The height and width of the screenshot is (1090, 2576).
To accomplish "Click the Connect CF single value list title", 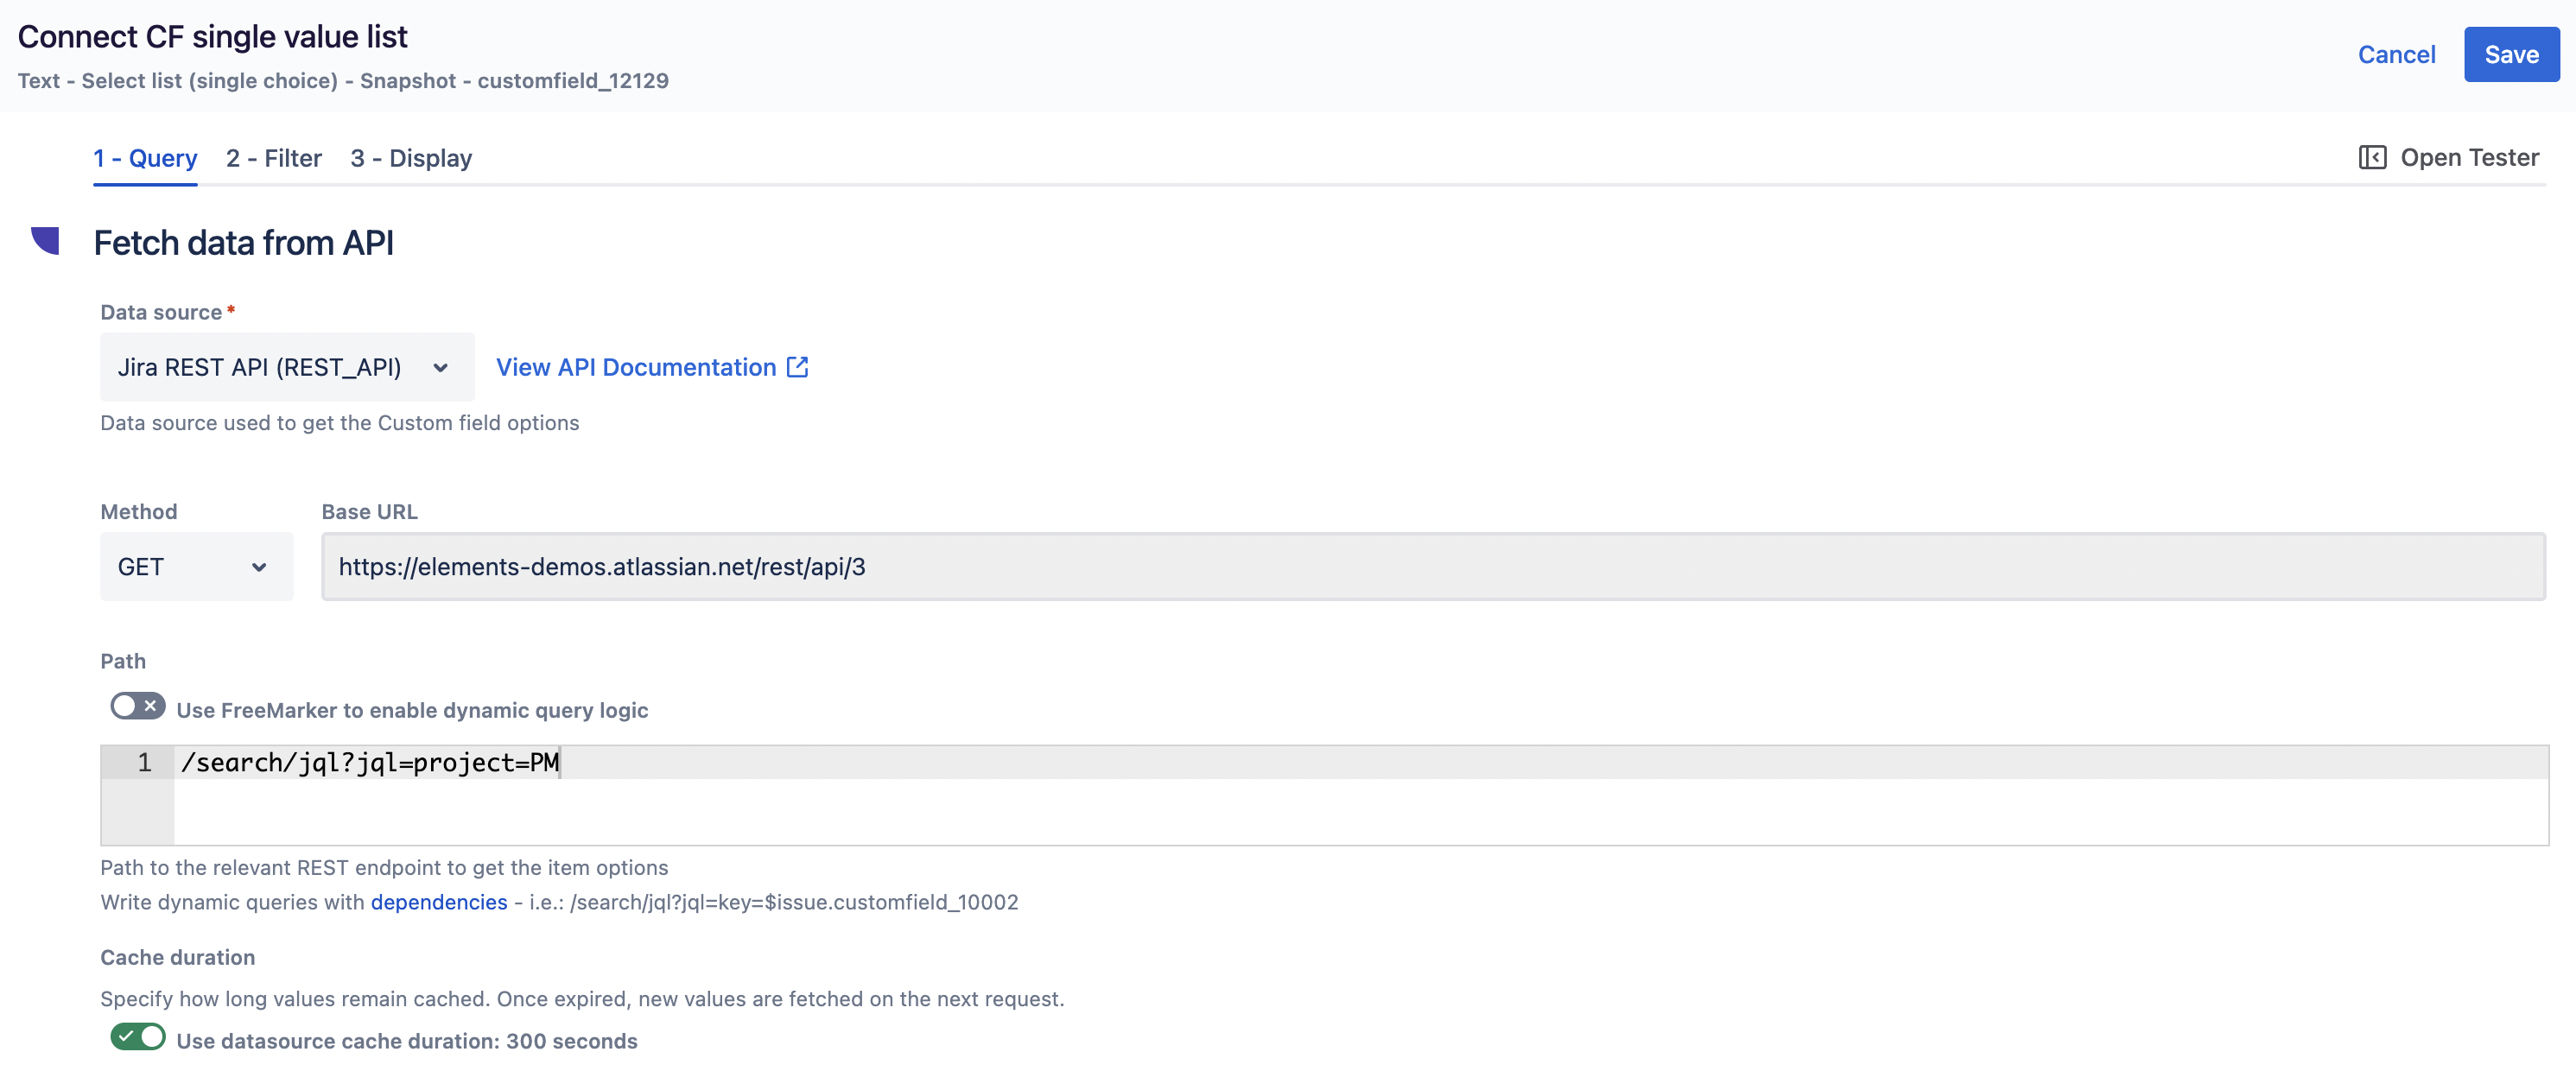I will click(x=212, y=37).
